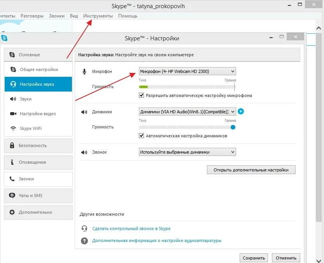Go to the Звуки settings page
Image resolution: width=324 pixels, height=263 pixels.
point(38,99)
